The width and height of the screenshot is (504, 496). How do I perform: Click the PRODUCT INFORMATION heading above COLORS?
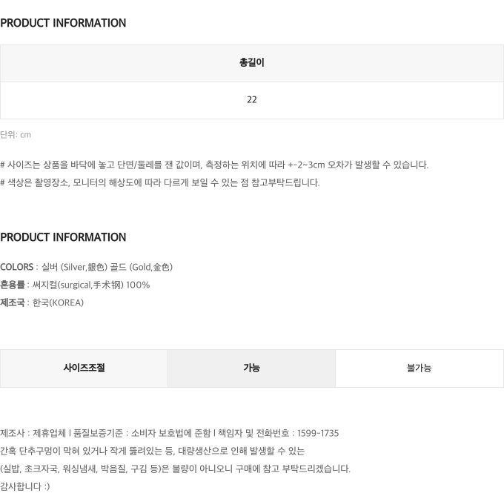(63, 237)
